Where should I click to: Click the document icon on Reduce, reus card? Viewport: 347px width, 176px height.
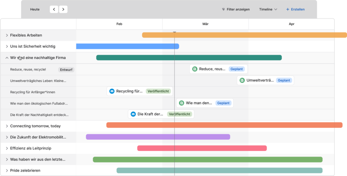[x=195, y=69]
